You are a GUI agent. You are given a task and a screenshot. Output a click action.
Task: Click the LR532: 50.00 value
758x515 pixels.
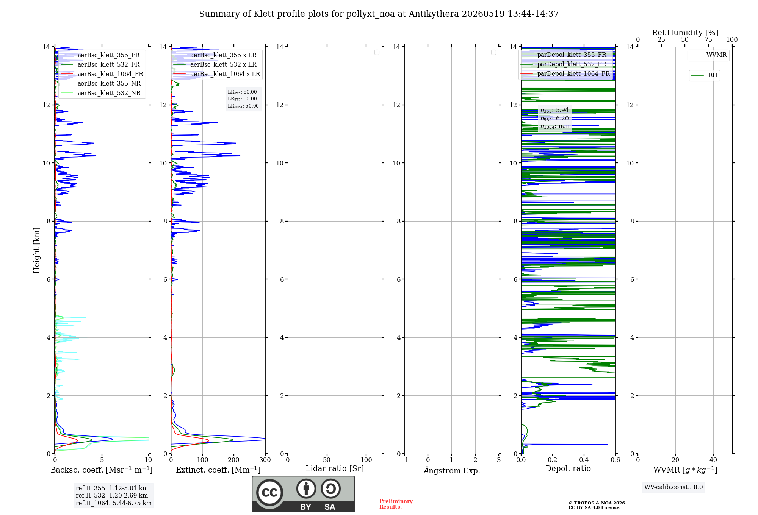coord(242,99)
